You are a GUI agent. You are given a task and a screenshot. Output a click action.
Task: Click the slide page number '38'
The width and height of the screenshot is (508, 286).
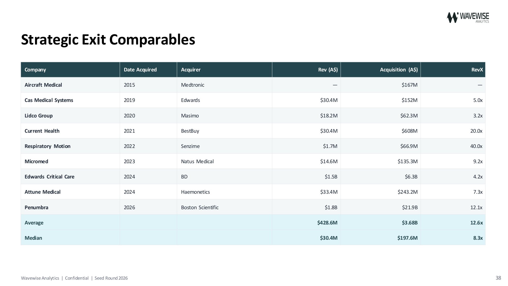498,278
